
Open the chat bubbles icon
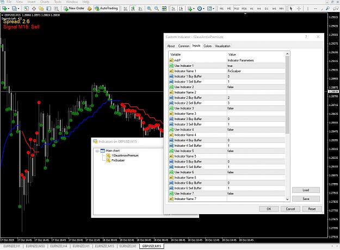tap(336, 9)
